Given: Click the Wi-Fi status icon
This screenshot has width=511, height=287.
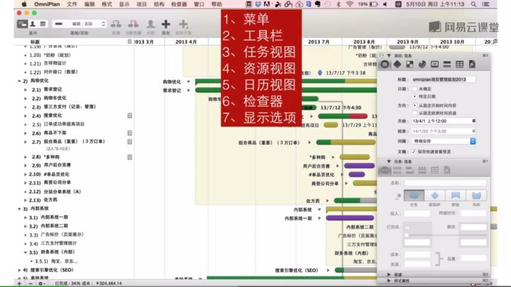Looking at the screenshot, I should pyautogui.click(x=350, y=4).
